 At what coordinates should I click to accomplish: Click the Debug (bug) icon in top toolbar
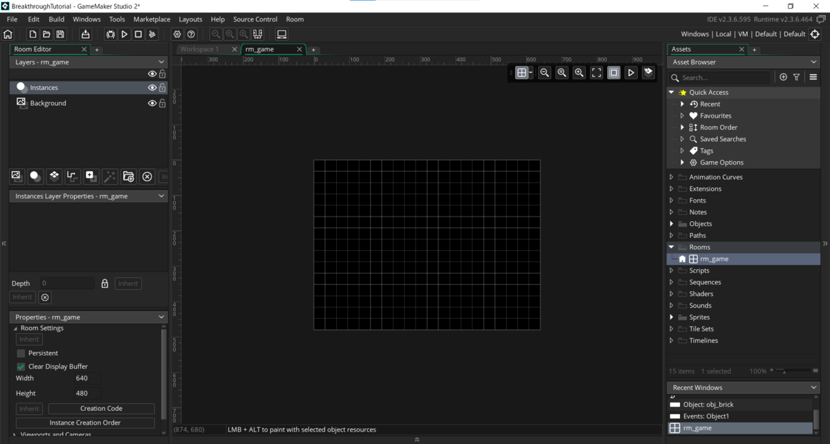pyautogui.click(x=111, y=34)
